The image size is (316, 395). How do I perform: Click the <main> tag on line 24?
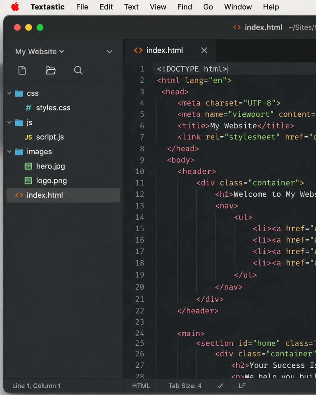[191, 334]
